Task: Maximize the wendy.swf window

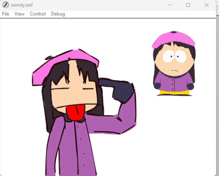Action: (x=188, y=5)
